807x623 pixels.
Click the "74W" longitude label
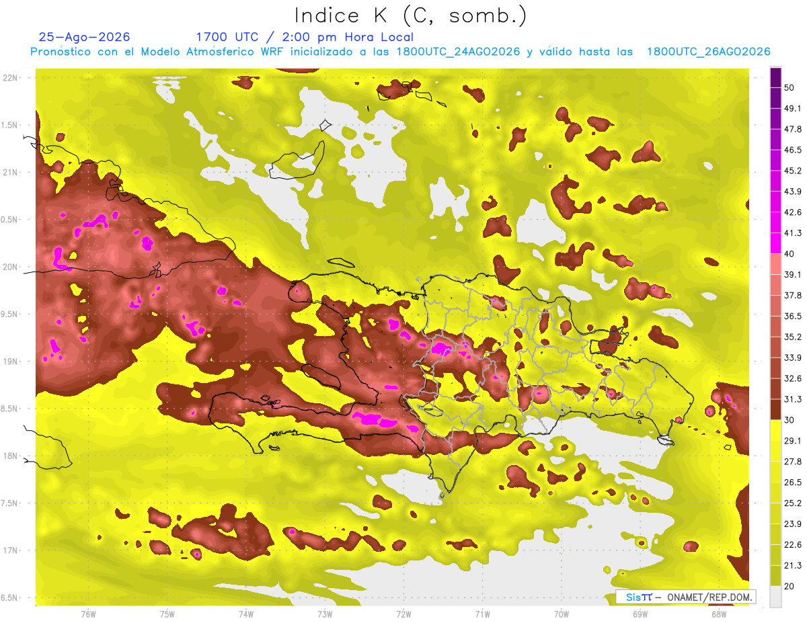click(245, 614)
